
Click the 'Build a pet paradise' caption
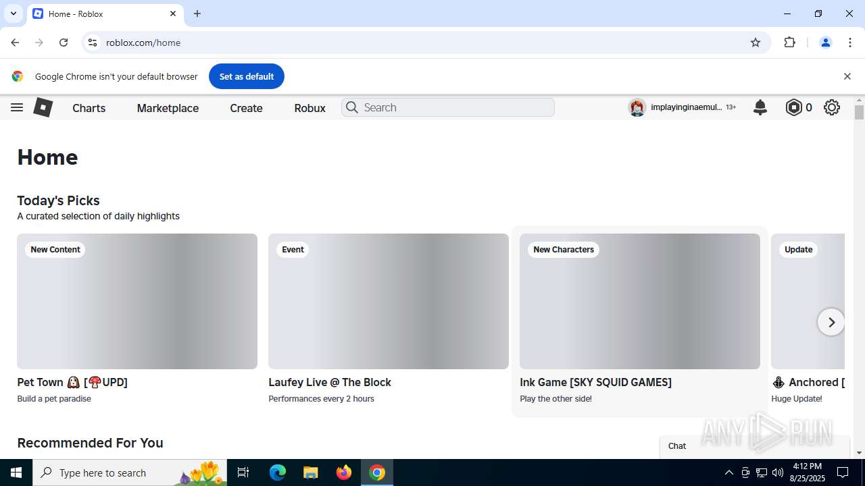pyautogui.click(x=54, y=399)
